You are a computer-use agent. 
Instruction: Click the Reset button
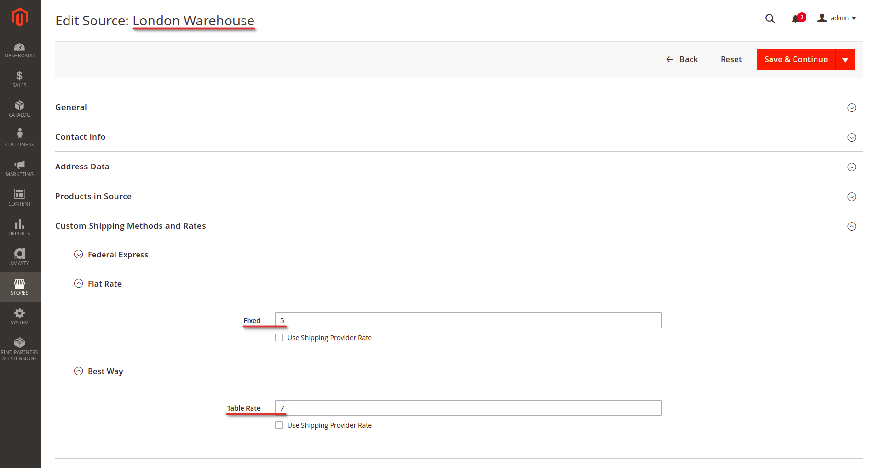pos(731,59)
